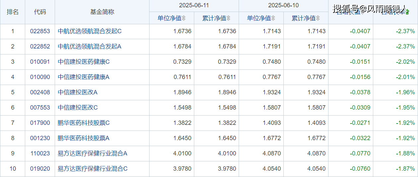Viewport: 418px width, 177px height.
Task: Select 1.6450 unit value on 06-11
Action: [182, 138]
